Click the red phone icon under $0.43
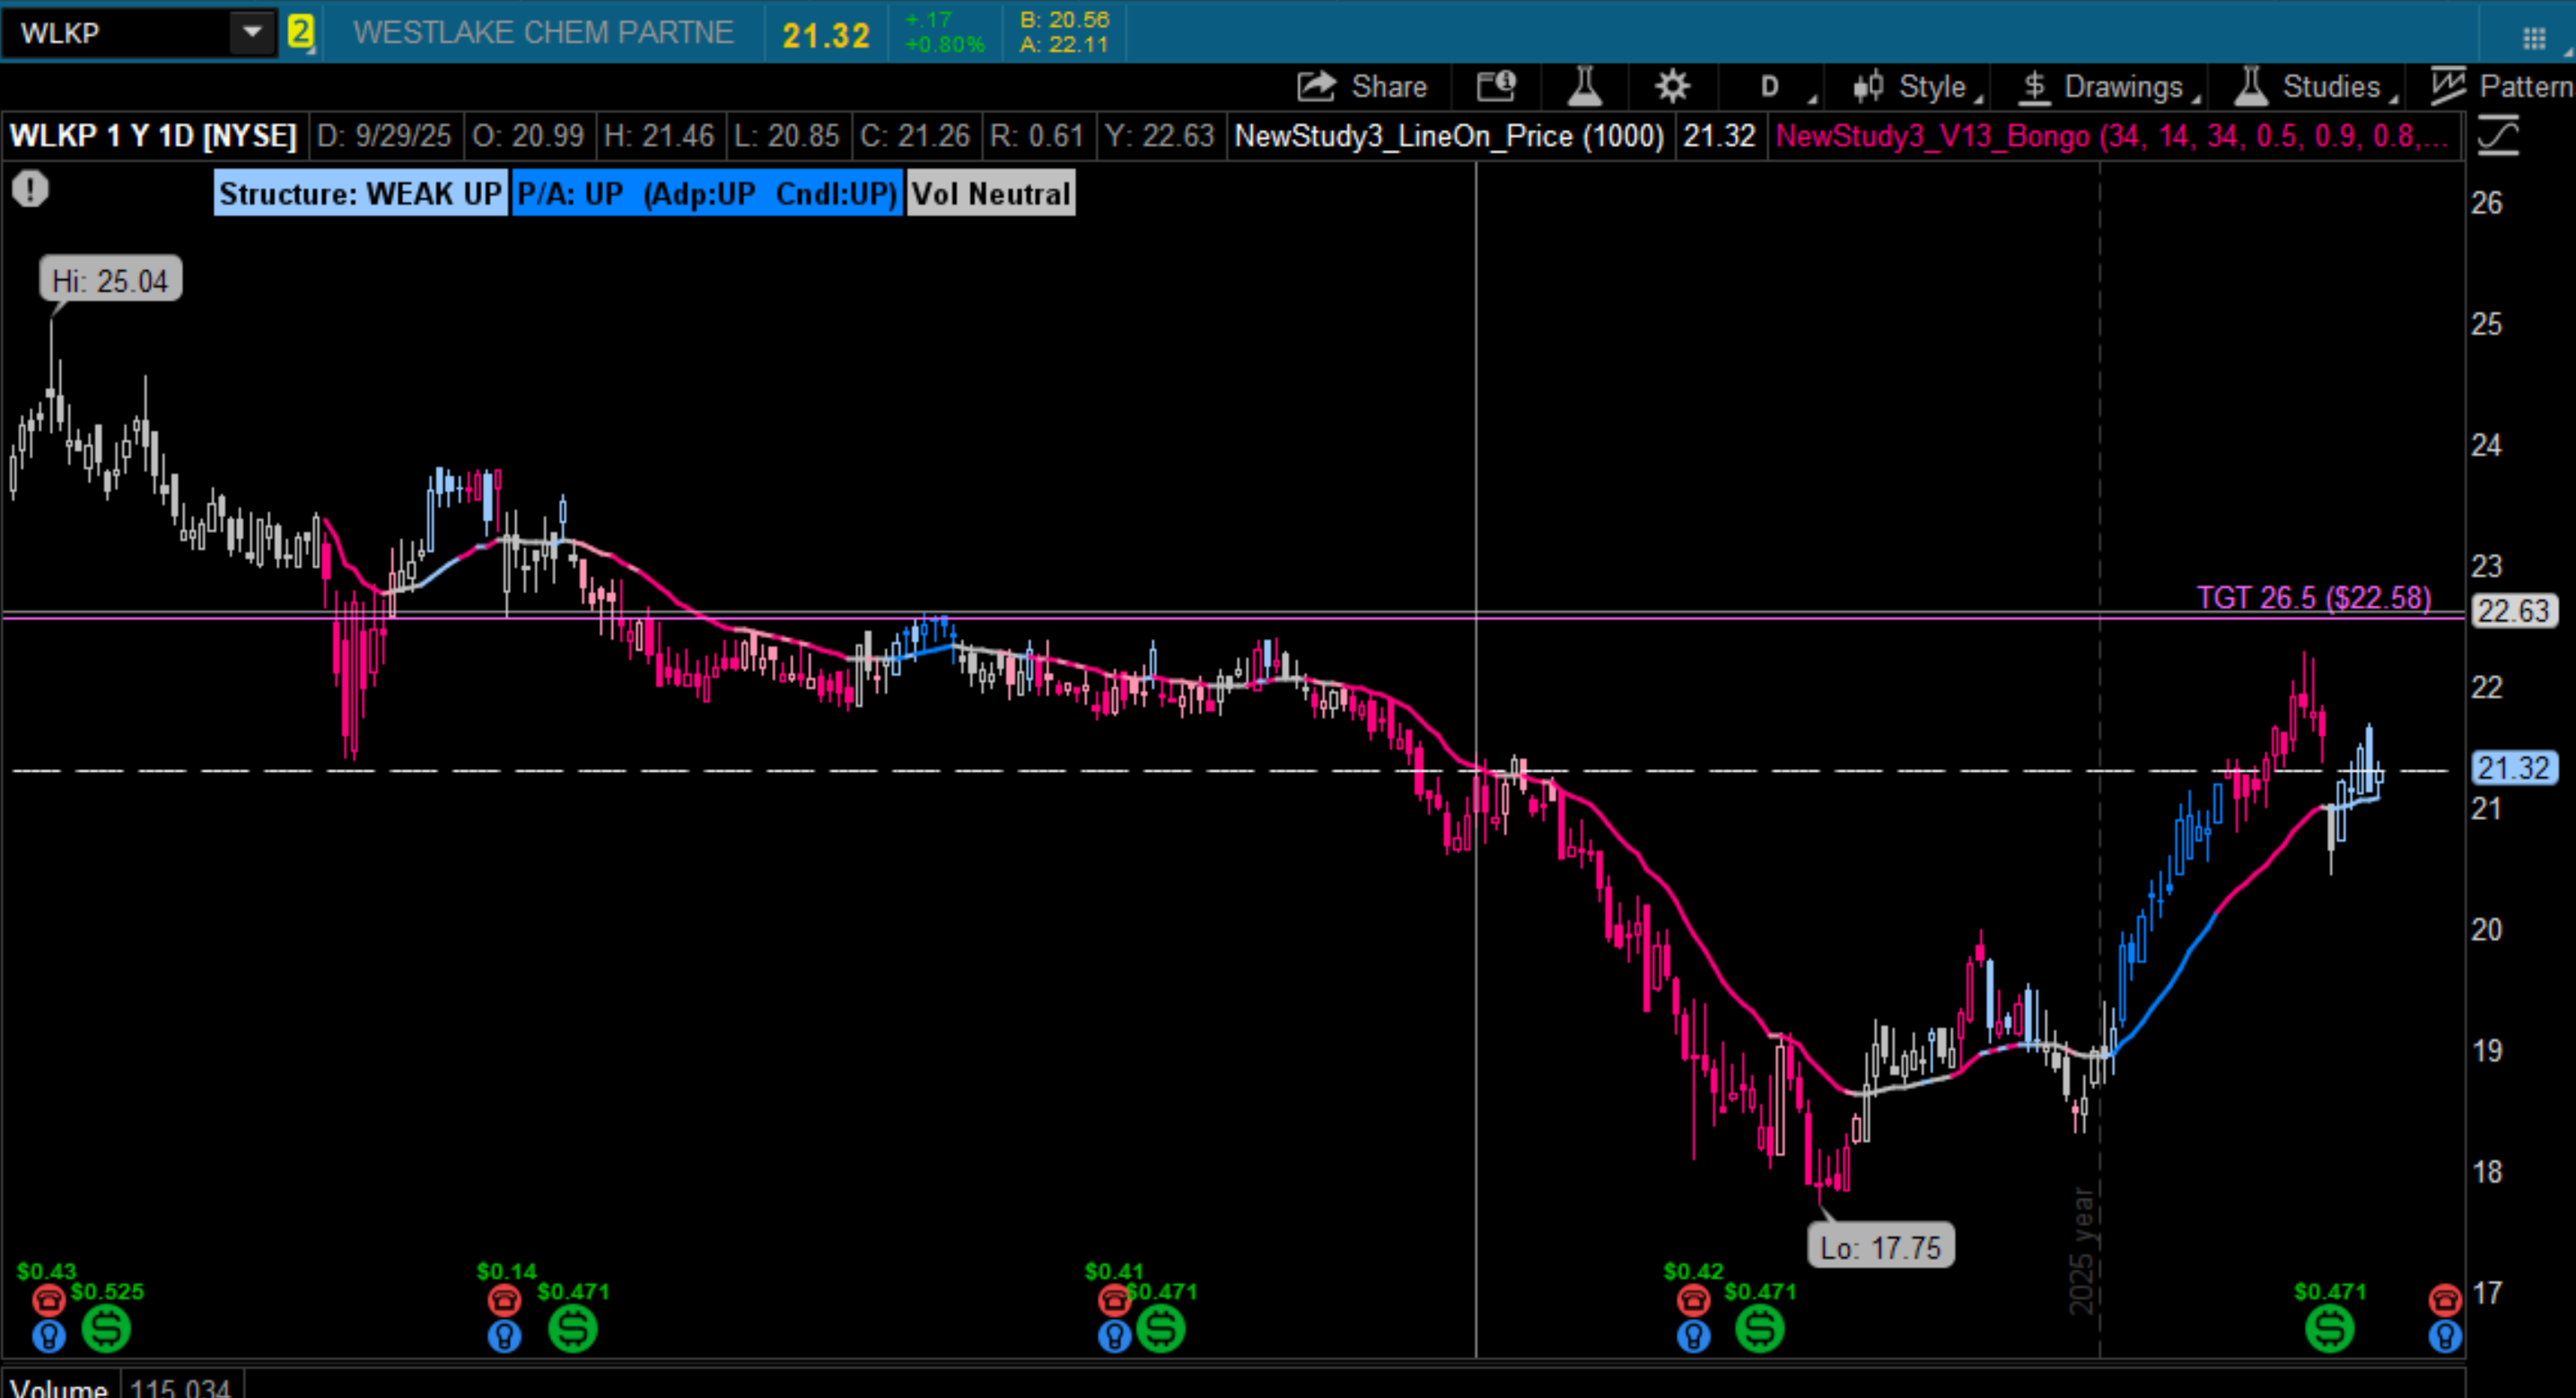 [x=48, y=1300]
